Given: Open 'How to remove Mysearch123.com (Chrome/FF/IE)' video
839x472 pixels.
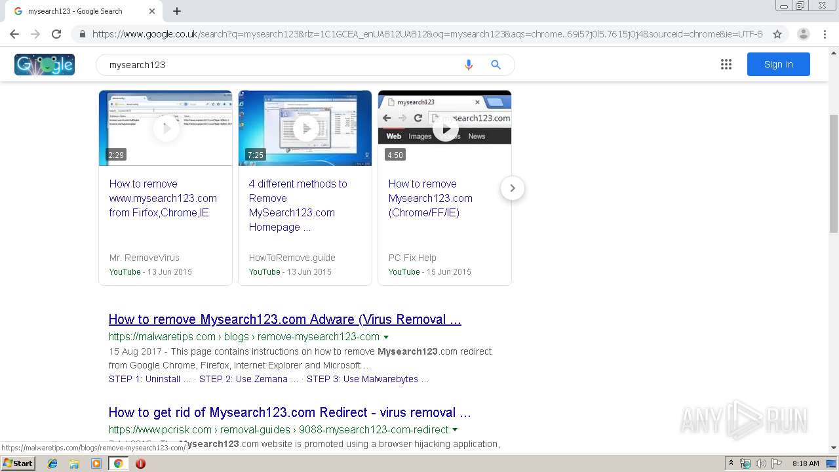Looking at the screenshot, I should tap(431, 198).
